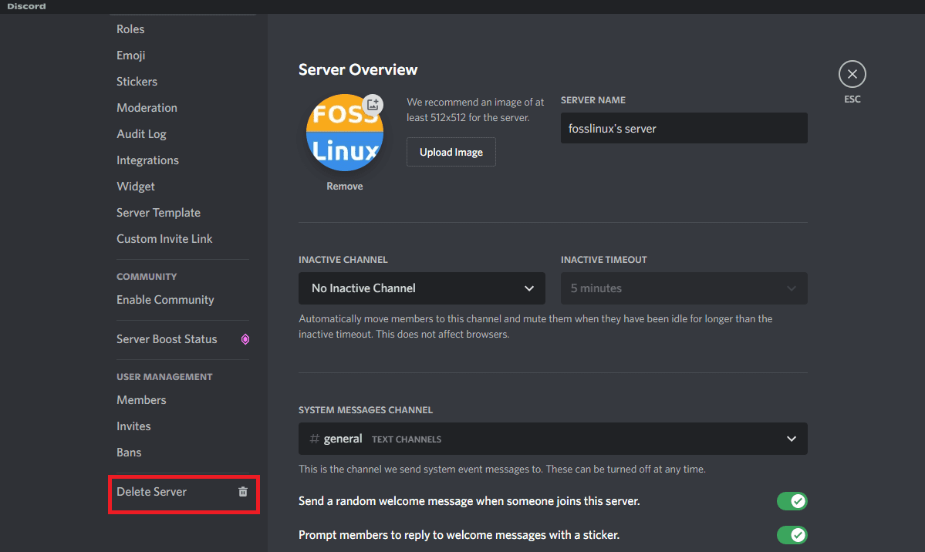Select Integrations in the sidebar

(147, 160)
